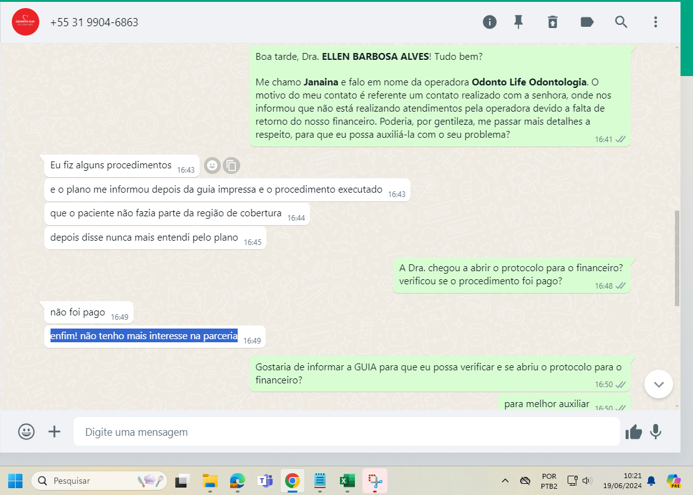Click greeting message to Dra. ELLEN BARBOSA ALVES
This screenshot has height=495, width=693.
(x=440, y=96)
